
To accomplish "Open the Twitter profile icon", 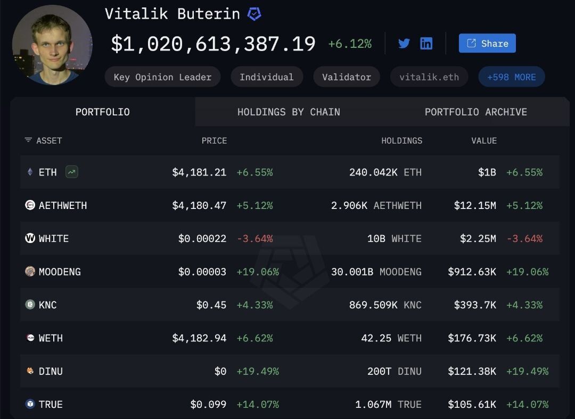I will (x=404, y=44).
